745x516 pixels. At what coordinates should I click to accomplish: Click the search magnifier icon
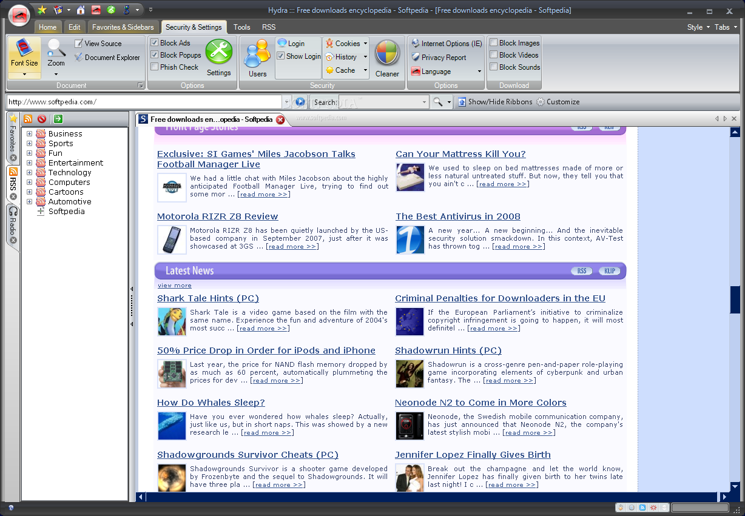pos(437,102)
